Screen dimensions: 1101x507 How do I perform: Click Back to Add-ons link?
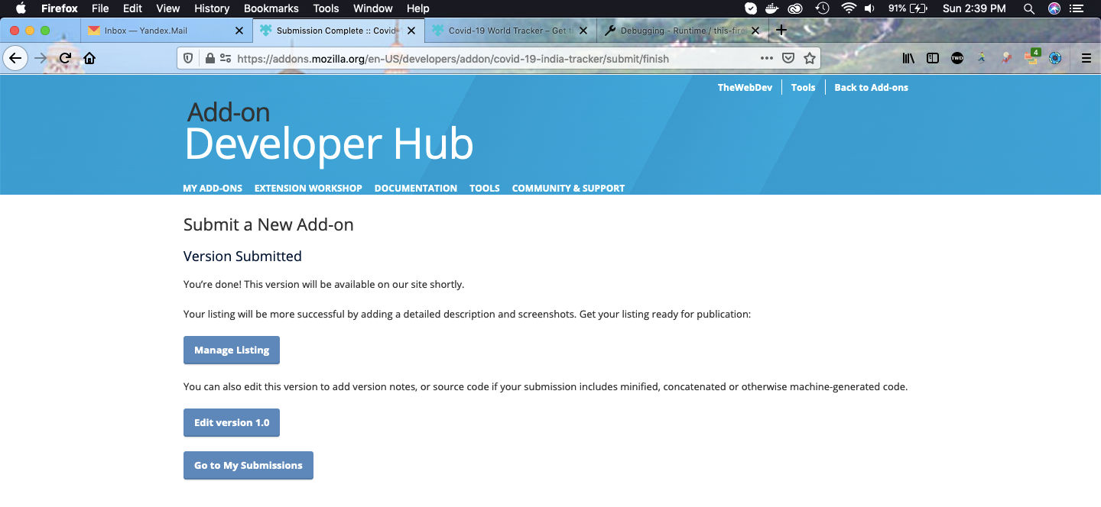(x=871, y=87)
